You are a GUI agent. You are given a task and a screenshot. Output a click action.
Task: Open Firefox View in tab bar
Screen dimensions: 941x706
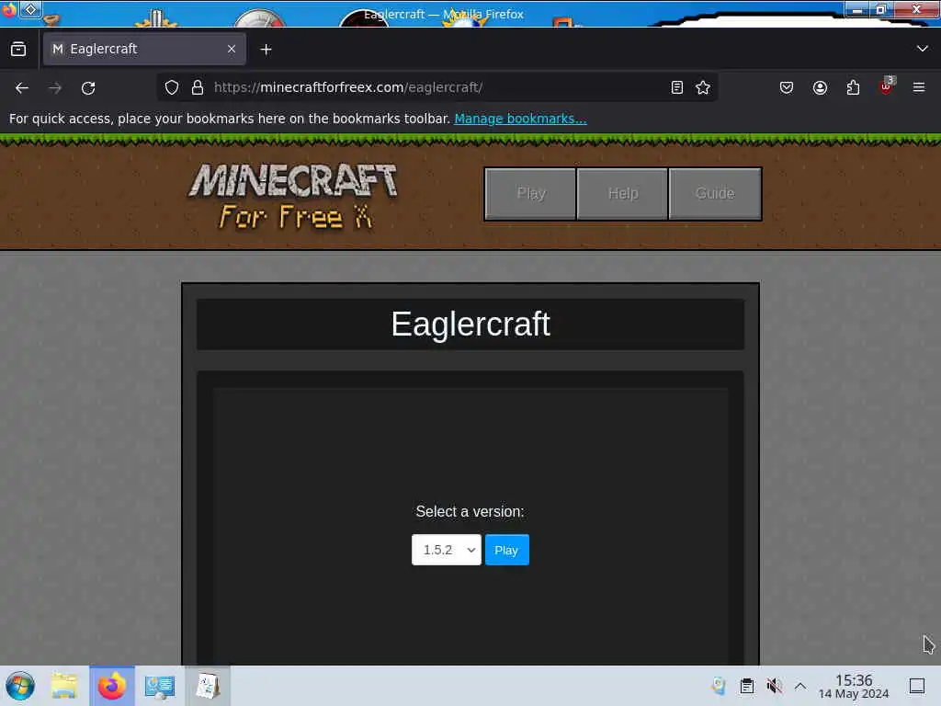coord(18,49)
